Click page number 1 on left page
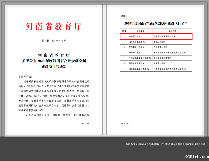 (x=85, y=123)
